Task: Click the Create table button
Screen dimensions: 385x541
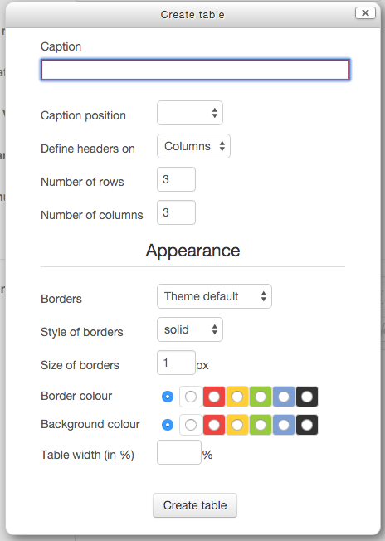Action: pos(195,505)
